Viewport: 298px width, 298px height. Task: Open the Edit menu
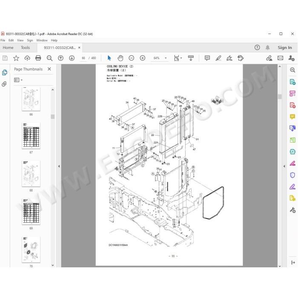(11, 40)
